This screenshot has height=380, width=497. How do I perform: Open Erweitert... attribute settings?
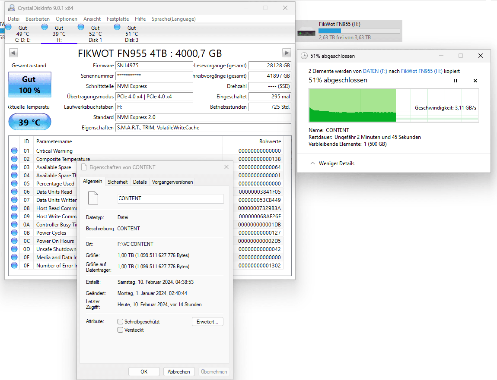207,321
